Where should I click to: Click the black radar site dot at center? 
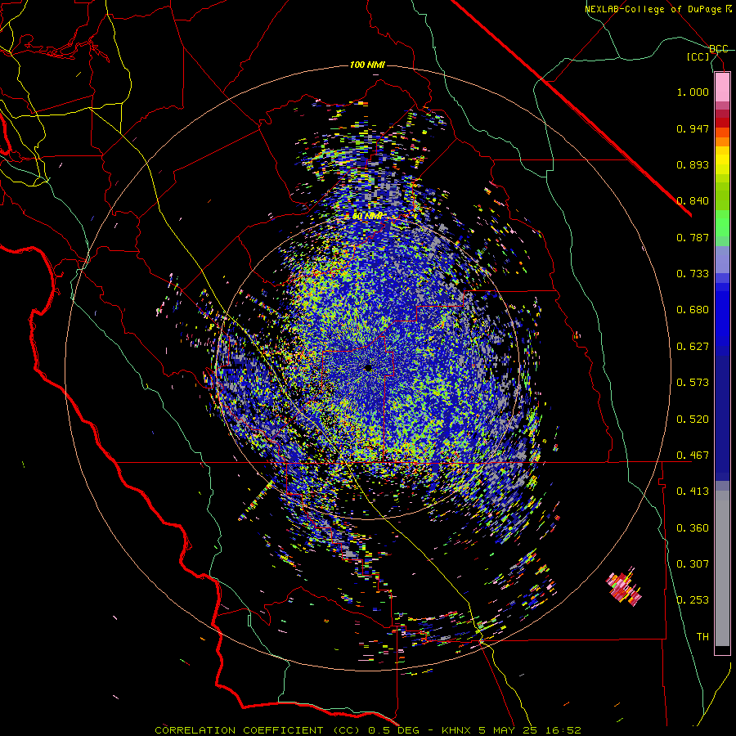coord(368,368)
